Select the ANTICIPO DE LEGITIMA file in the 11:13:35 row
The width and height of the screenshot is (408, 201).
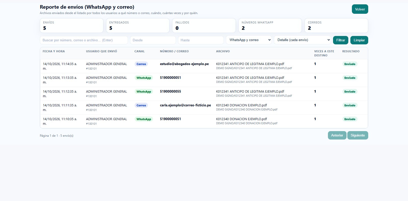point(250,78)
